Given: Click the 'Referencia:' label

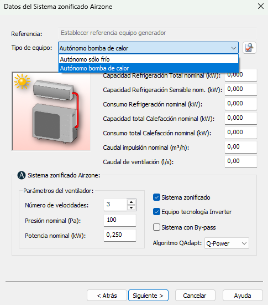Looking at the screenshot, I should click(x=27, y=34).
